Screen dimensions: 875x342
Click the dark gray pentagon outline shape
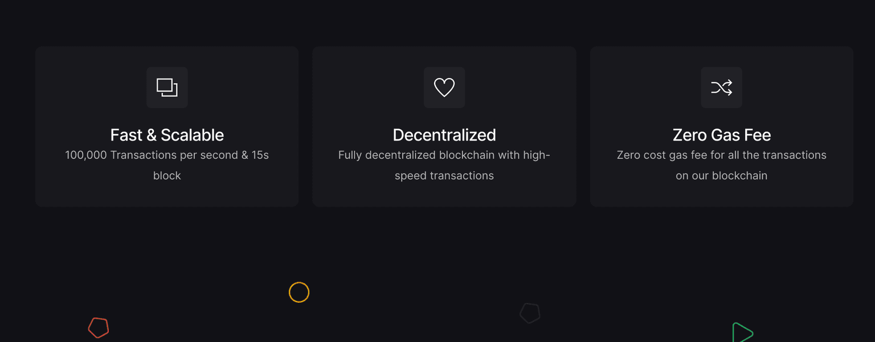click(530, 313)
